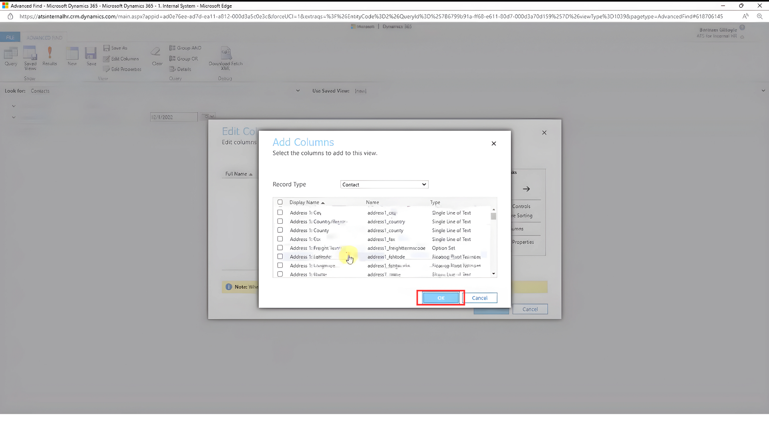
Task: Click the right arrow in Edit Columns
Action: coord(526,189)
